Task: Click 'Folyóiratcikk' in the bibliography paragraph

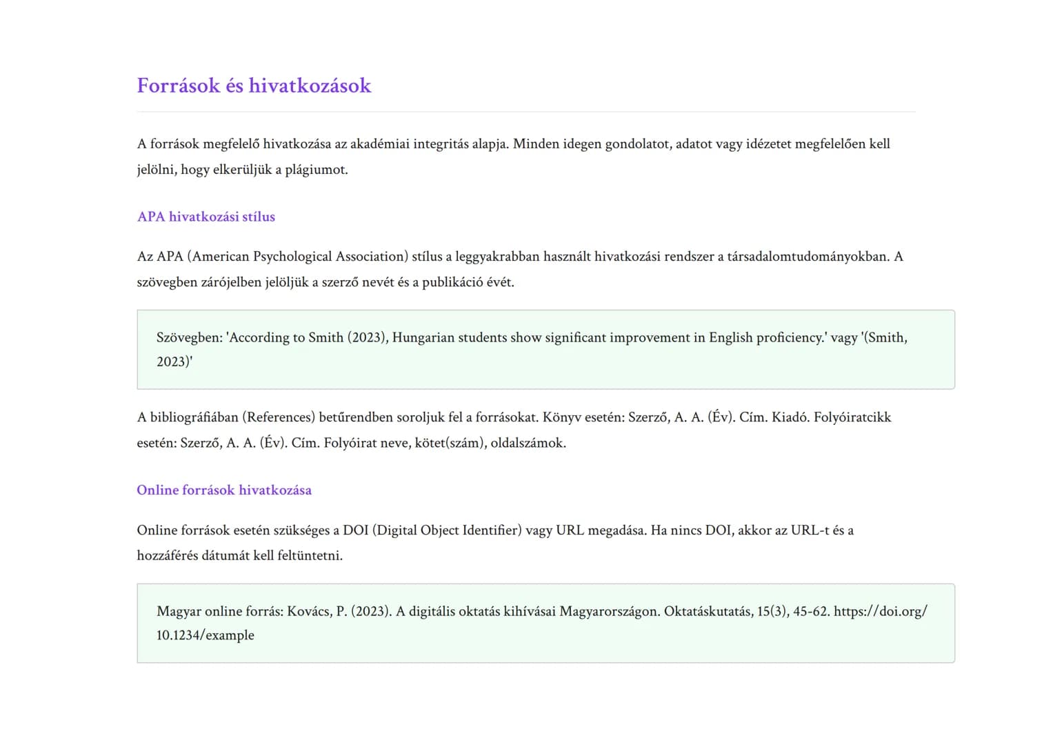Action: (852, 417)
